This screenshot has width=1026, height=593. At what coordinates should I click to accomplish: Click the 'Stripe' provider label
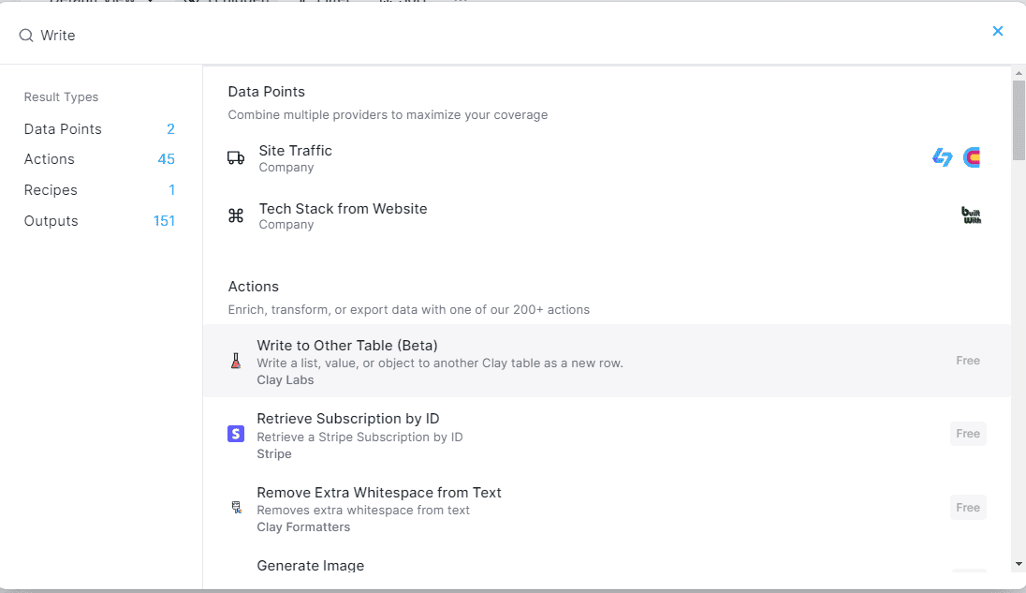[x=274, y=454]
